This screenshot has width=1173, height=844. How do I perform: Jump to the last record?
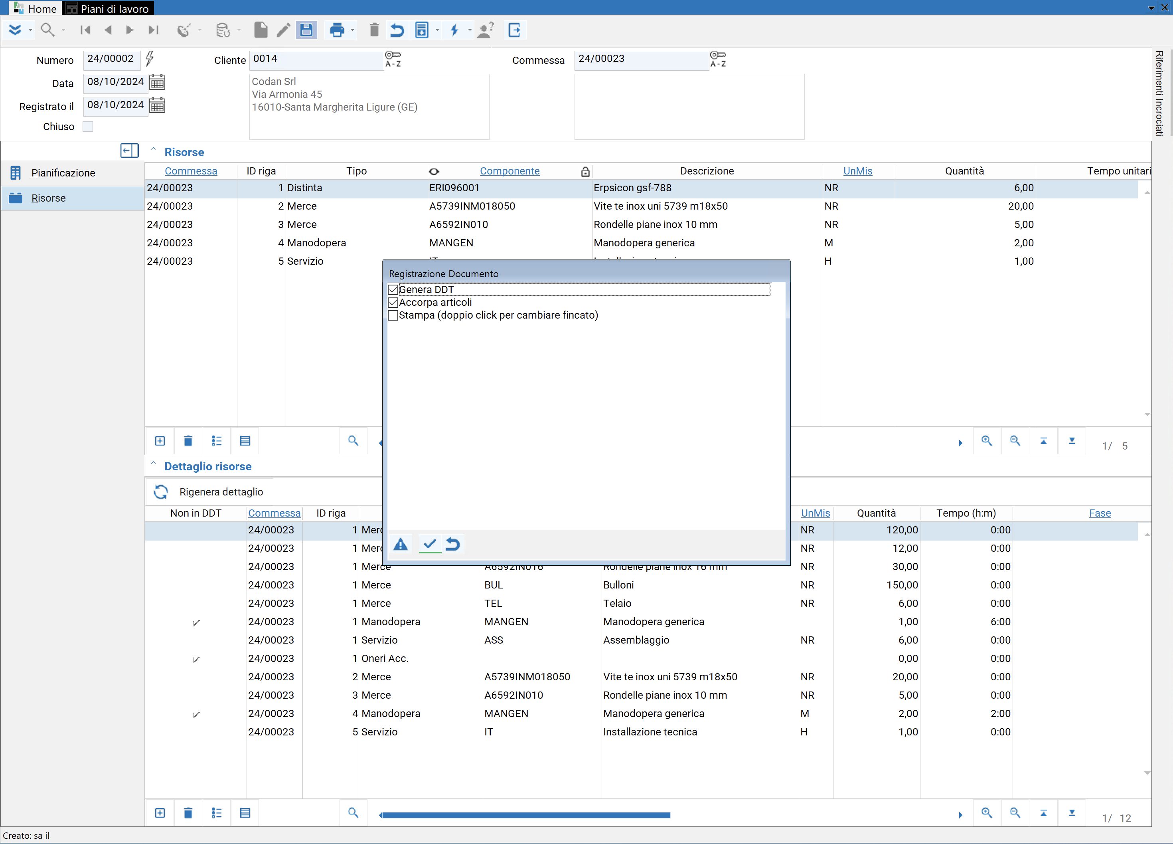pos(153,30)
